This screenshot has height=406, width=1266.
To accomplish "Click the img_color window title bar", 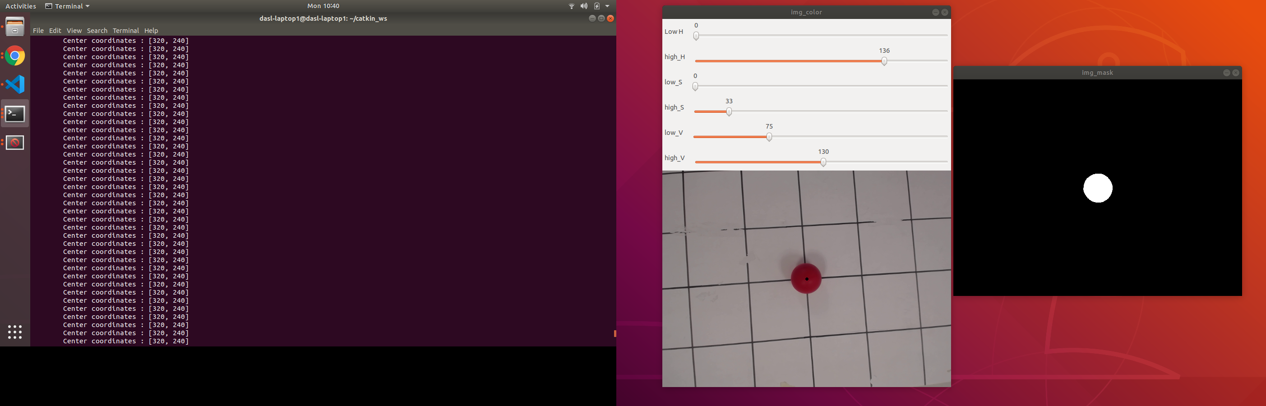I will [x=806, y=12].
